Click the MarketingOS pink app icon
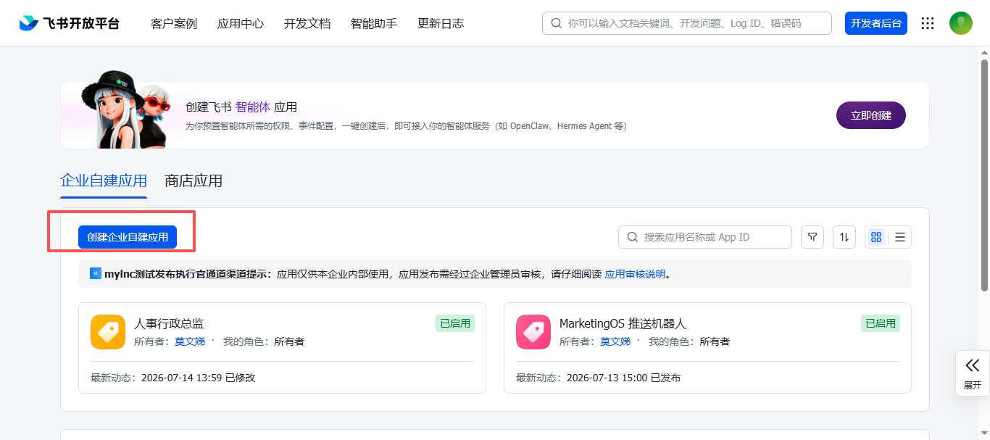The height and width of the screenshot is (440, 990). [533, 332]
